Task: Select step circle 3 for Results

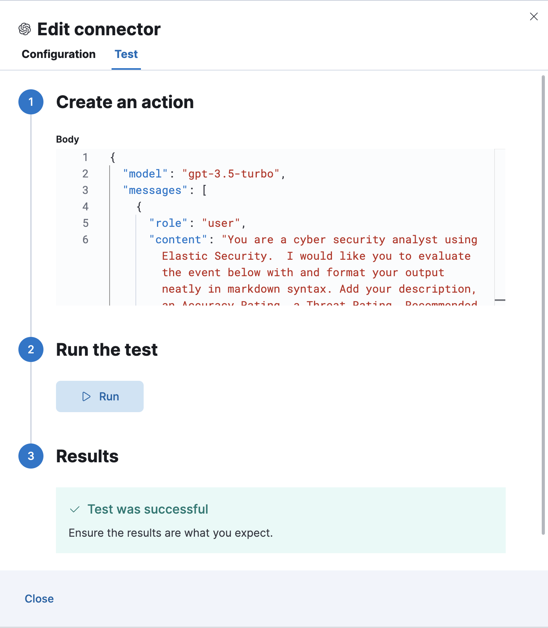Action: [31, 456]
